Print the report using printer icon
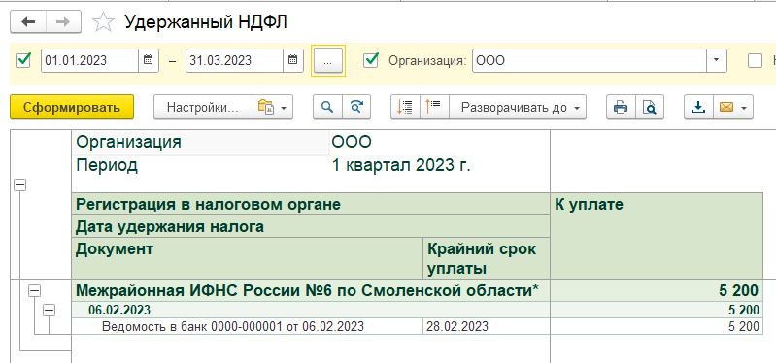The width and height of the screenshot is (776, 363). coord(621,107)
